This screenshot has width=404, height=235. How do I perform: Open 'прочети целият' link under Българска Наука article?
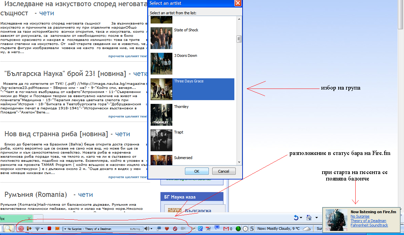pos(127,116)
